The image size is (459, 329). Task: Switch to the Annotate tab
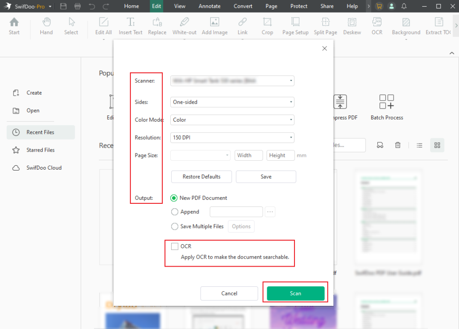209,6
